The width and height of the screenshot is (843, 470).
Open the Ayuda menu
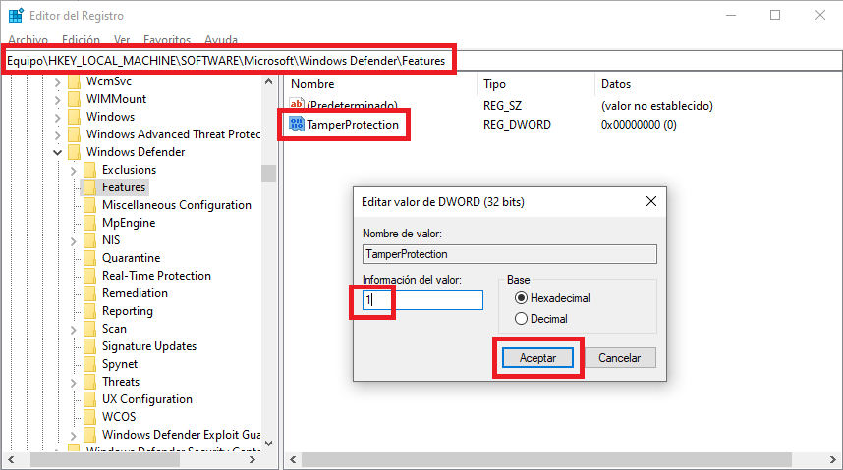(x=221, y=40)
